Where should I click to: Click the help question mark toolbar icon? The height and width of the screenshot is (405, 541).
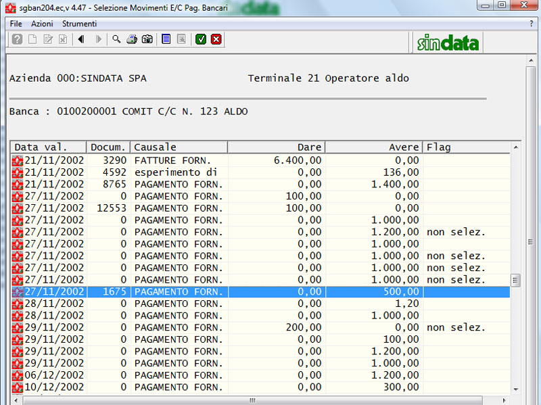(17, 39)
